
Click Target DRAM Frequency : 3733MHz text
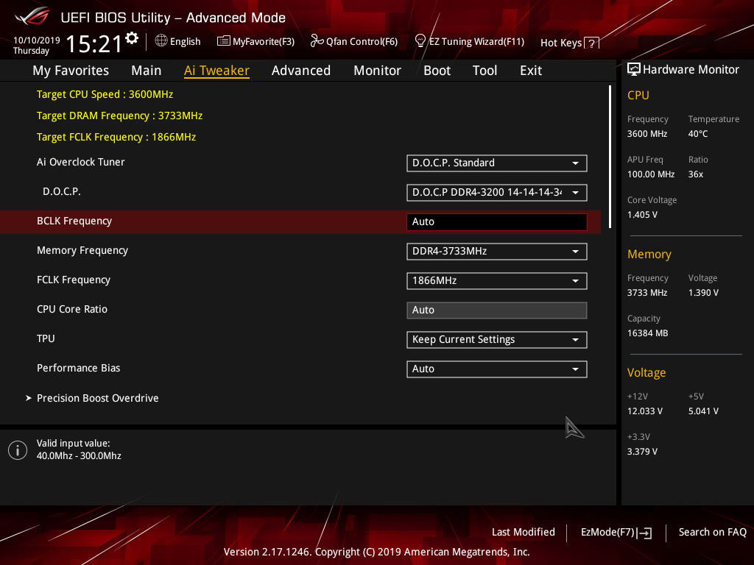pos(120,116)
